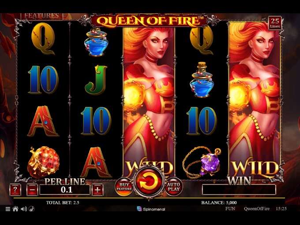Decrease the per line bet with the minus button
The width and height of the screenshot is (300, 225).
click(x=32, y=190)
